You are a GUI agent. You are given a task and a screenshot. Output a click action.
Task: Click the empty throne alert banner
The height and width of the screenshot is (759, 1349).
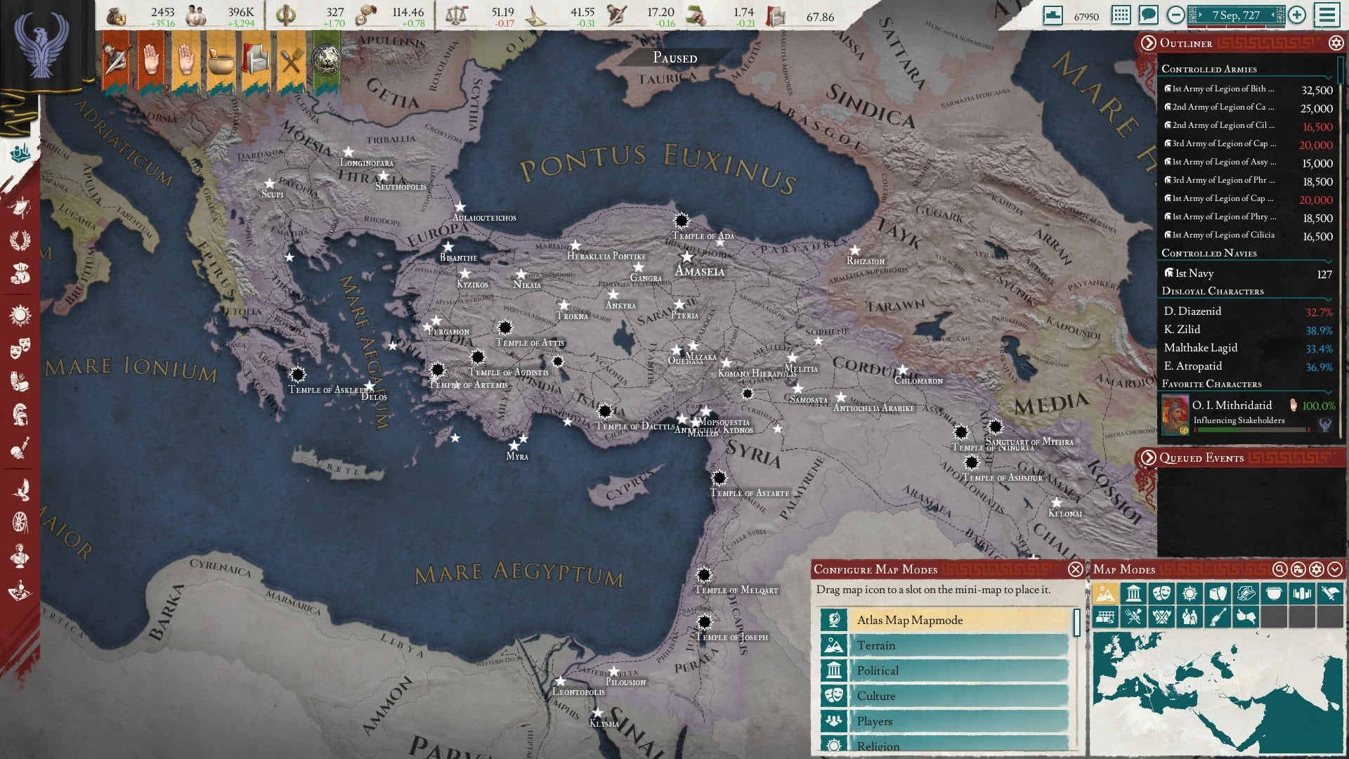(x=256, y=63)
